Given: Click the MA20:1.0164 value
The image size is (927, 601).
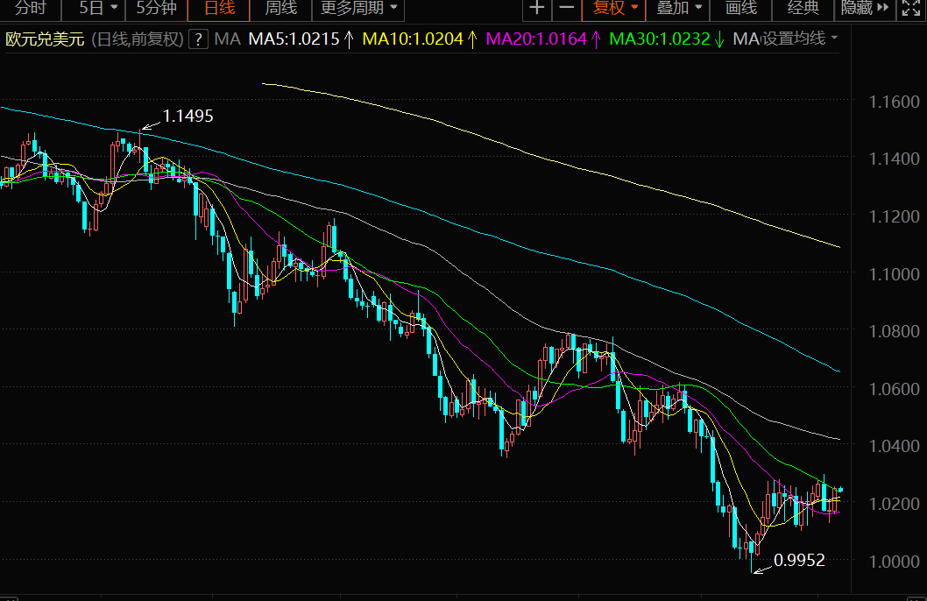Looking at the screenshot, I should tap(536, 39).
